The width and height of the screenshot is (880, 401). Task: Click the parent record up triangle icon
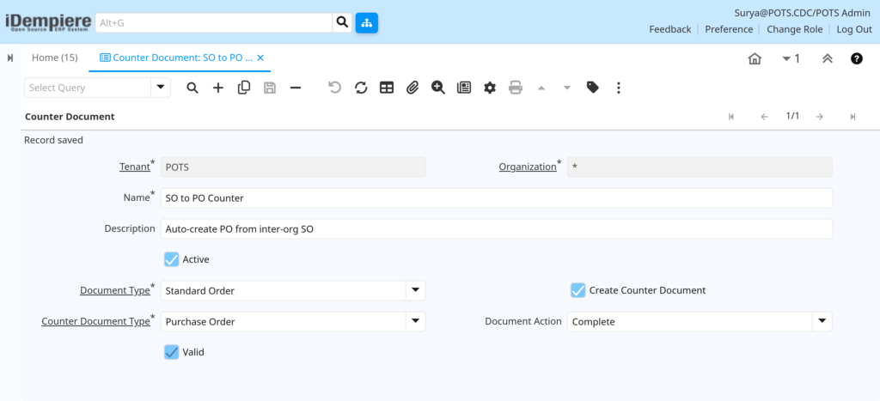pos(541,88)
